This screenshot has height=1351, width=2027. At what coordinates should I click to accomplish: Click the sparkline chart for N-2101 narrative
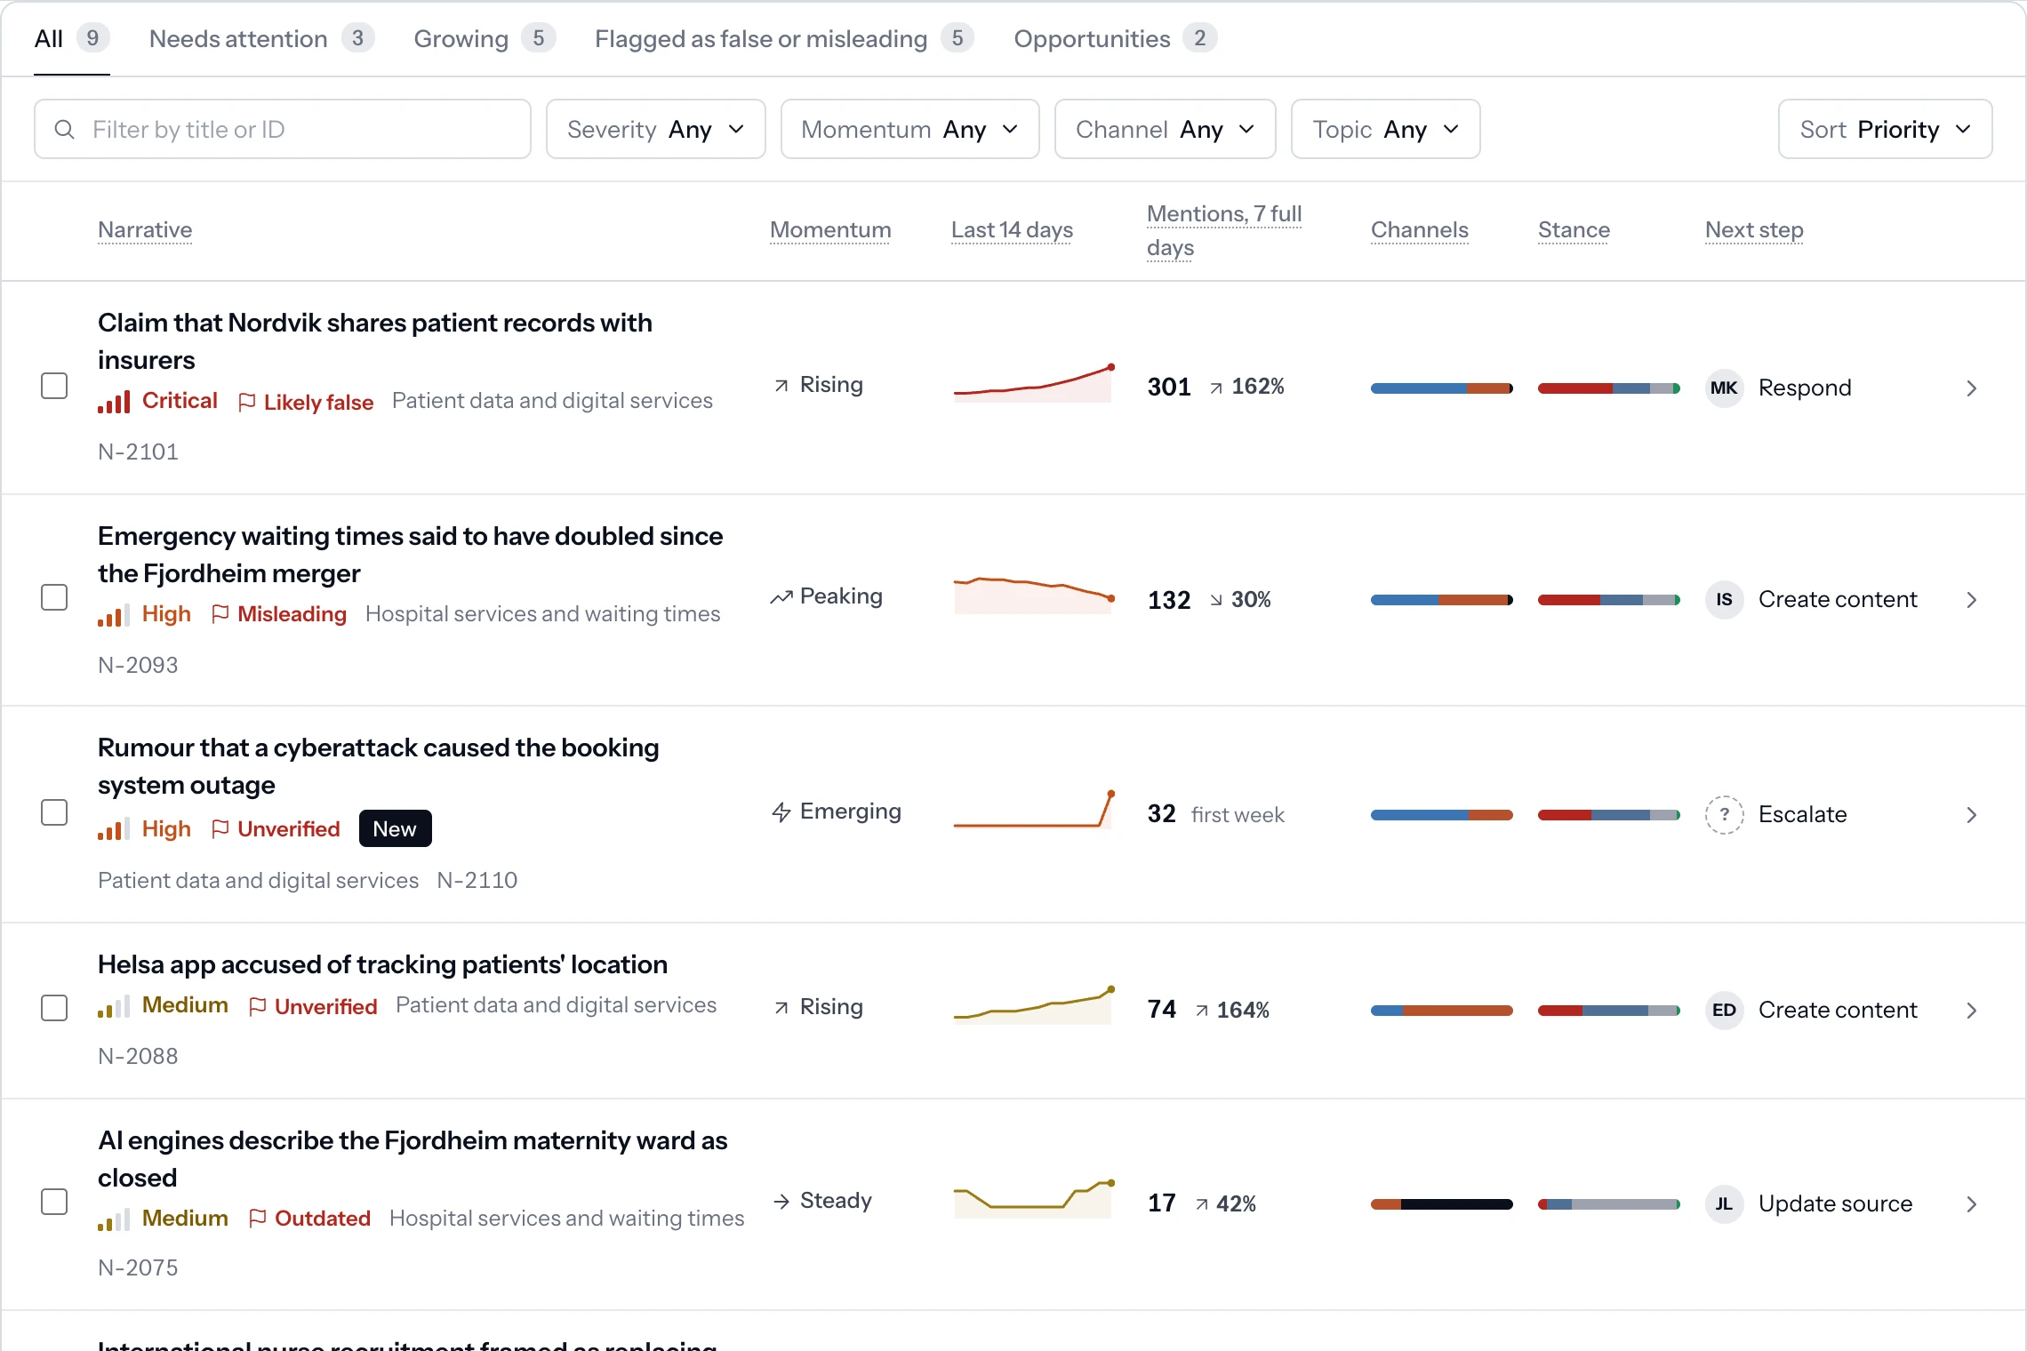(x=1032, y=384)
